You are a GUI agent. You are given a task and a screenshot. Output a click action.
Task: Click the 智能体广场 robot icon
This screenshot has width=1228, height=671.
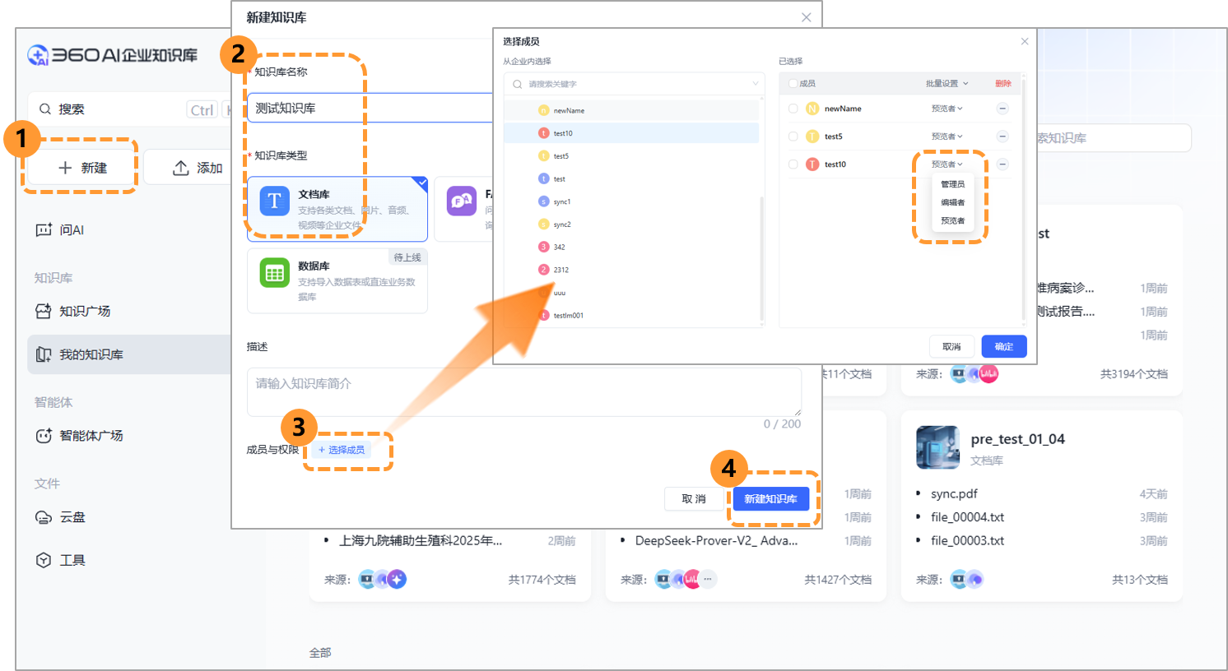pos(44,436)
